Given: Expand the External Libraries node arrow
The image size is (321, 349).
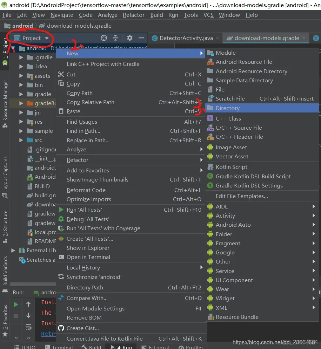Looking at the screenshot, I should click(x=13, y=251).
